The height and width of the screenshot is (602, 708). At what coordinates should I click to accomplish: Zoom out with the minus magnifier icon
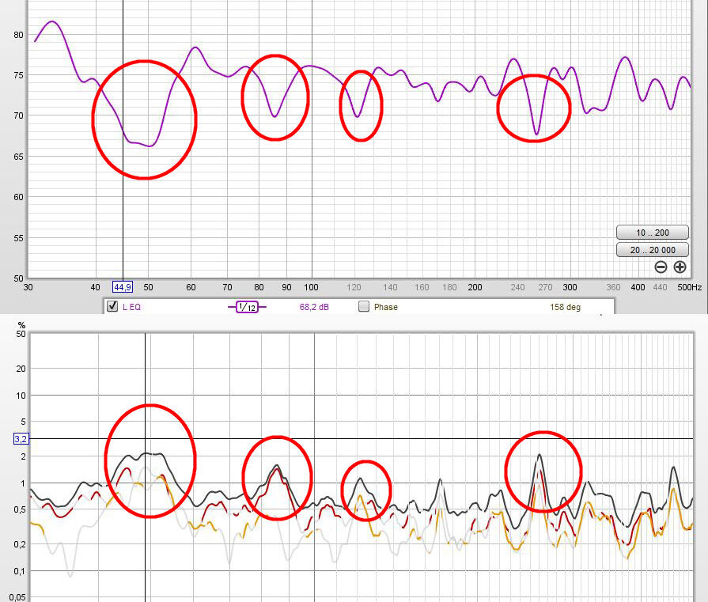pyautogui.click(x=661, y=267)
